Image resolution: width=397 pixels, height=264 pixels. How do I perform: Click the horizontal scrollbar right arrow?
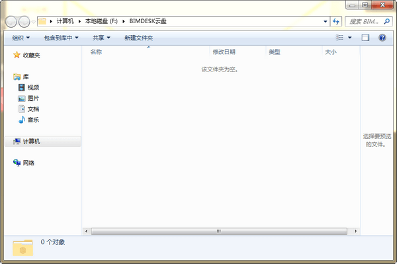pyautogui.click(x=356, y=231)
